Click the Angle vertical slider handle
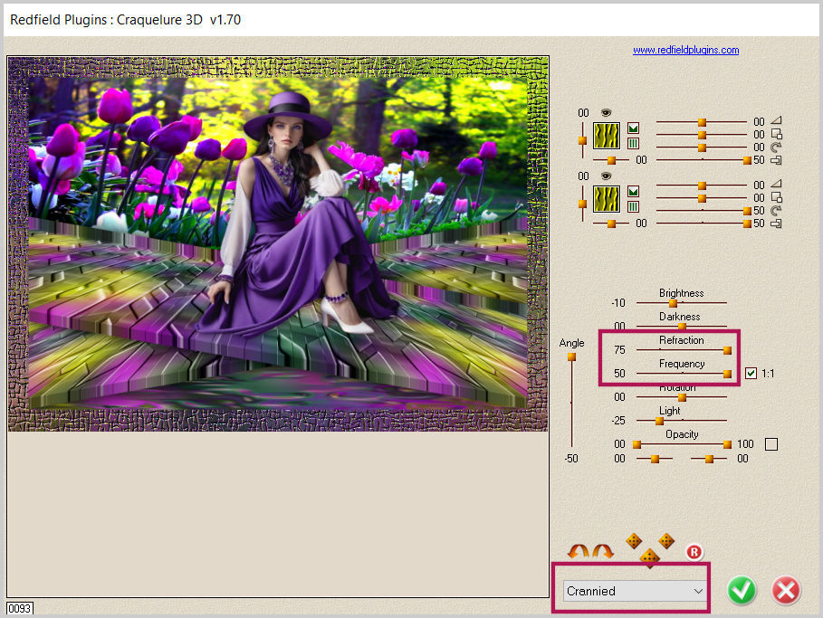This screenshot has height=618, width=823. click(571, 357)
